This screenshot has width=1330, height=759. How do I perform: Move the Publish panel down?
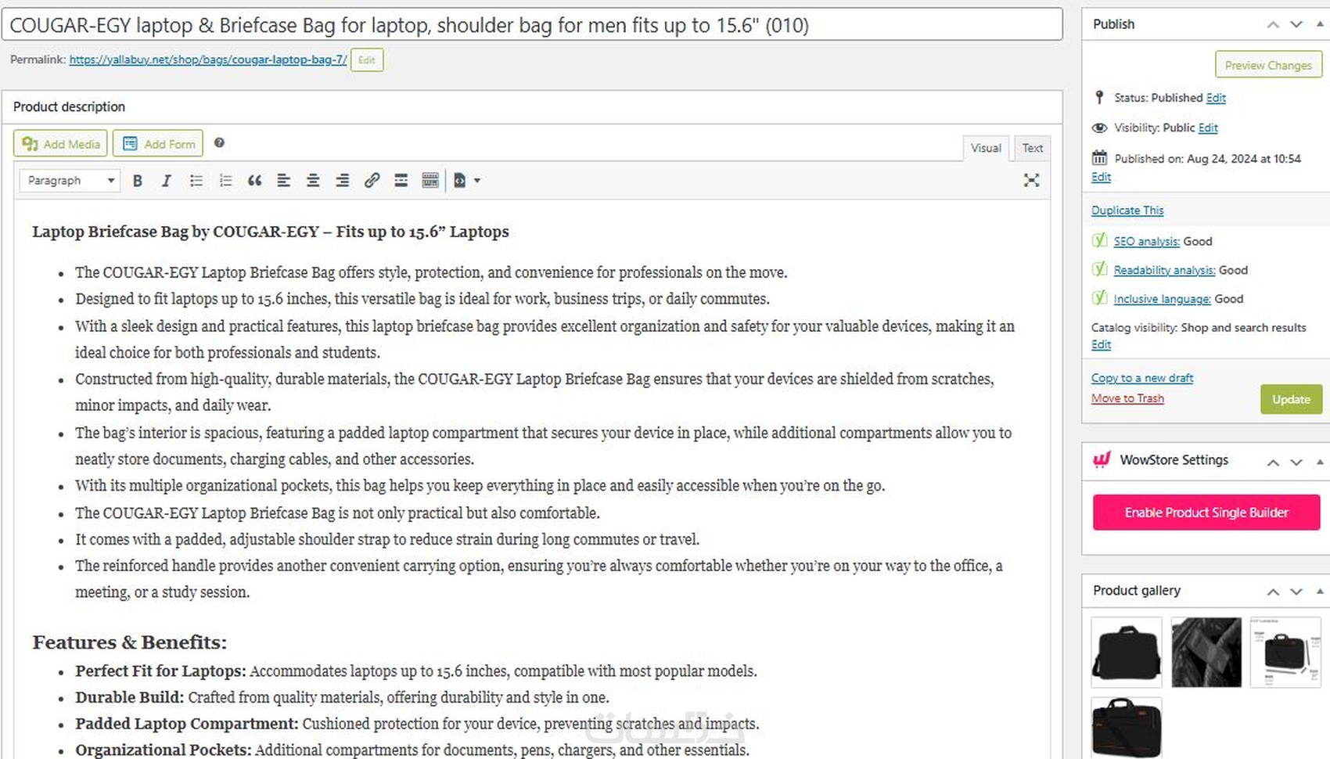point(1296,24)
